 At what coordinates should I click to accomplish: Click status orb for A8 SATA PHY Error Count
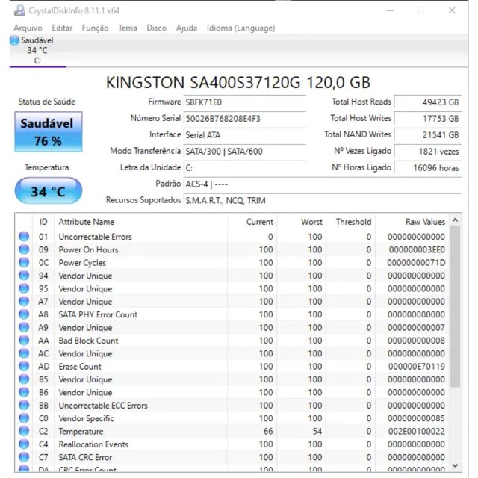(x=24, y=314)
